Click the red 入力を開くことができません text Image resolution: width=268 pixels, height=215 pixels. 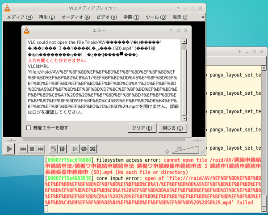point(57,60)
